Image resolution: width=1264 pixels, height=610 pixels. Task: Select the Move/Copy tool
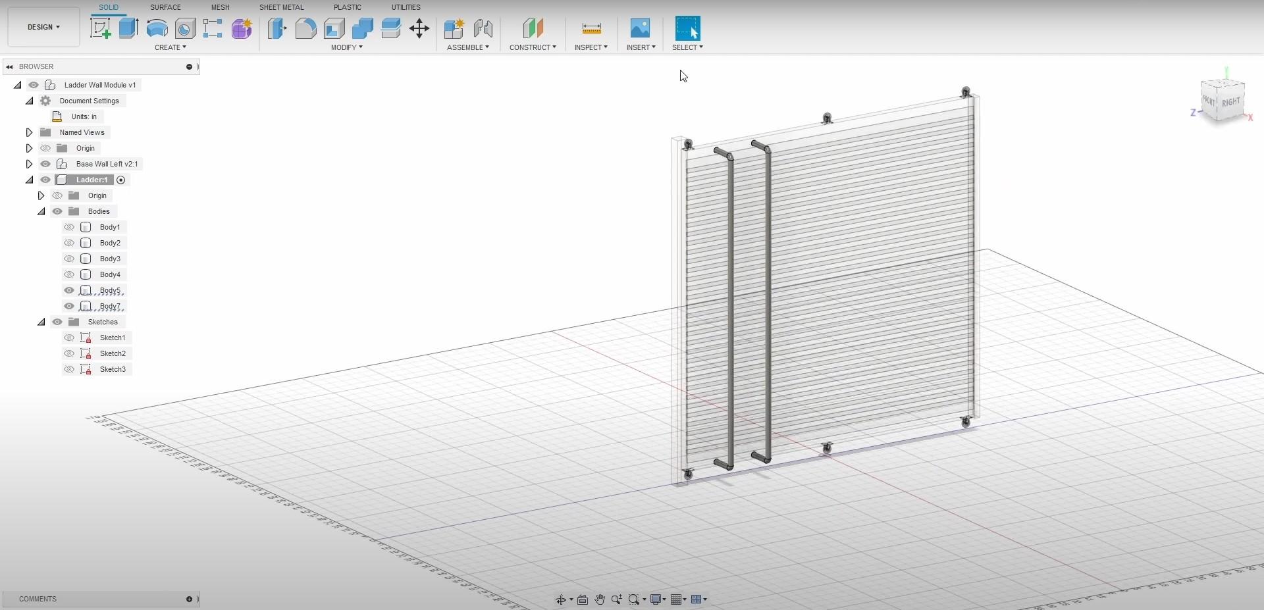click(419, 28)
